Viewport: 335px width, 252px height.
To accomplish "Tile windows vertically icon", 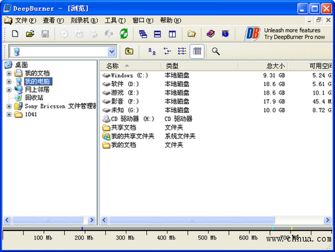I will tap(172, 34).
